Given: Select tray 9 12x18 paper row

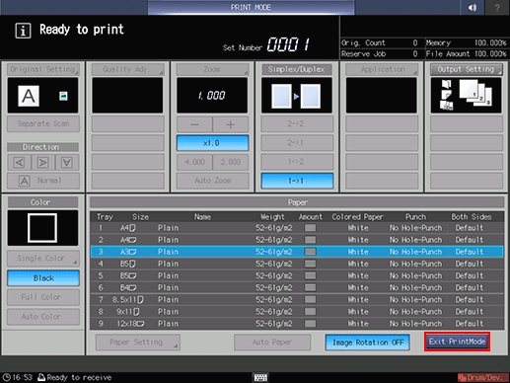Looking at the screenshot, I should point(297,324).
